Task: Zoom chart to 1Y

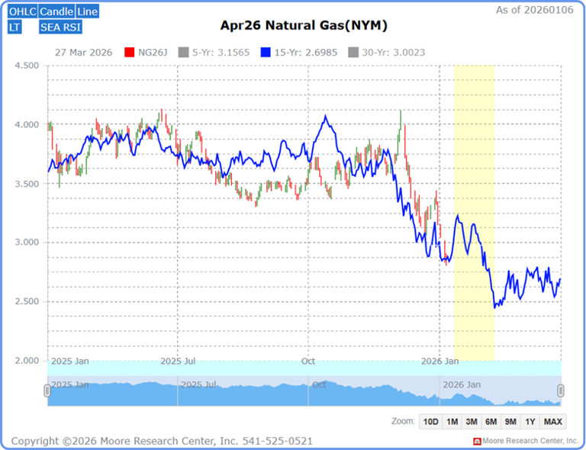Action: tap(530, 422)
